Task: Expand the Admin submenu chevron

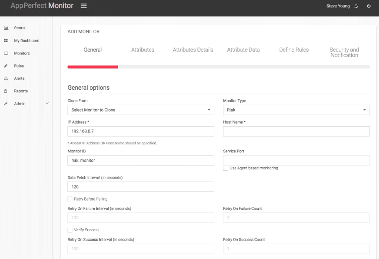Action: 47,104
